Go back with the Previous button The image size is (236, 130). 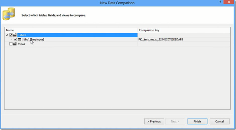[154, 122]
